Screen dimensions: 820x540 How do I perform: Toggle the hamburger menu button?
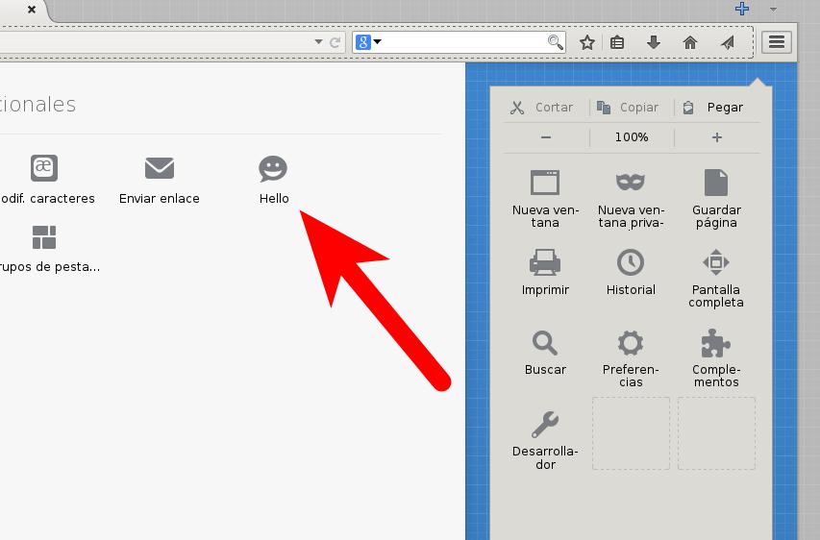point(777,42)
